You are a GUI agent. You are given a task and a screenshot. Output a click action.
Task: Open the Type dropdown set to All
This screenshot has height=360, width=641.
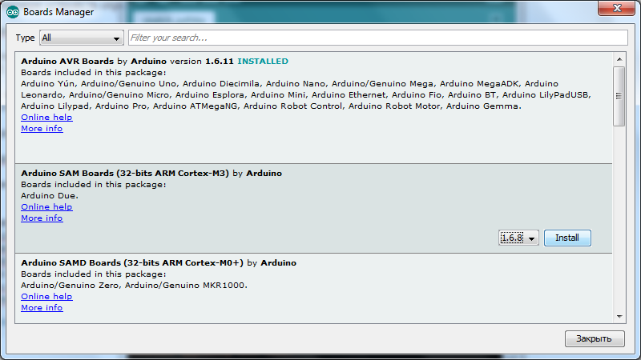pos(82,38)
